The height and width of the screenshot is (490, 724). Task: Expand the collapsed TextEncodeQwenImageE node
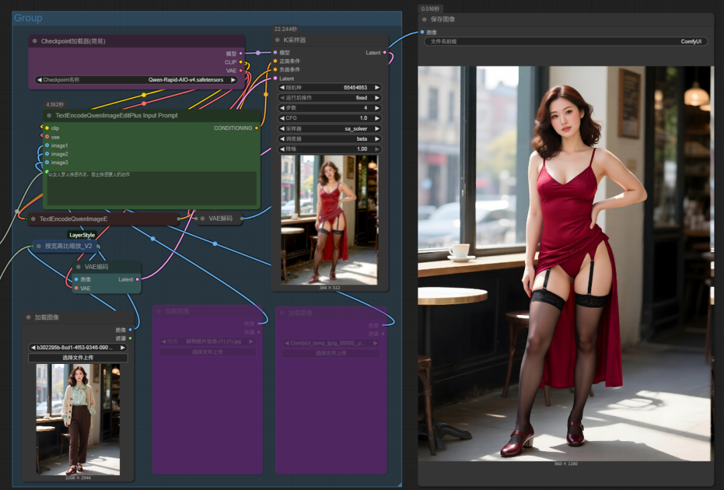pyautogui.click(x=33, y=219)
